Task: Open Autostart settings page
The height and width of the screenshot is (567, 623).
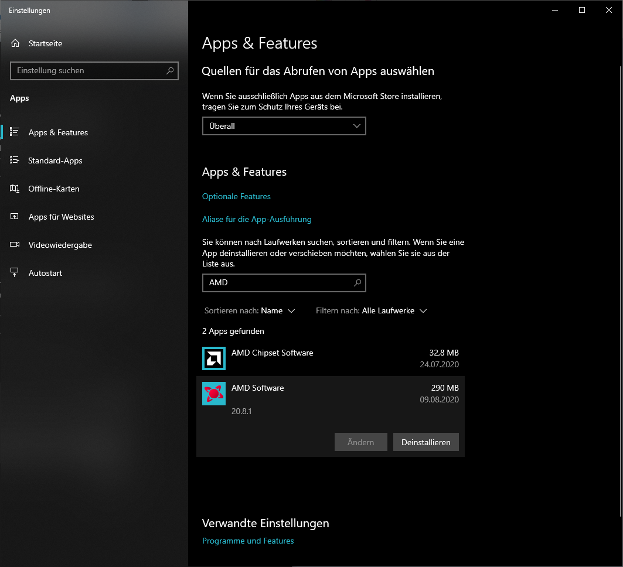Action: 45,273
